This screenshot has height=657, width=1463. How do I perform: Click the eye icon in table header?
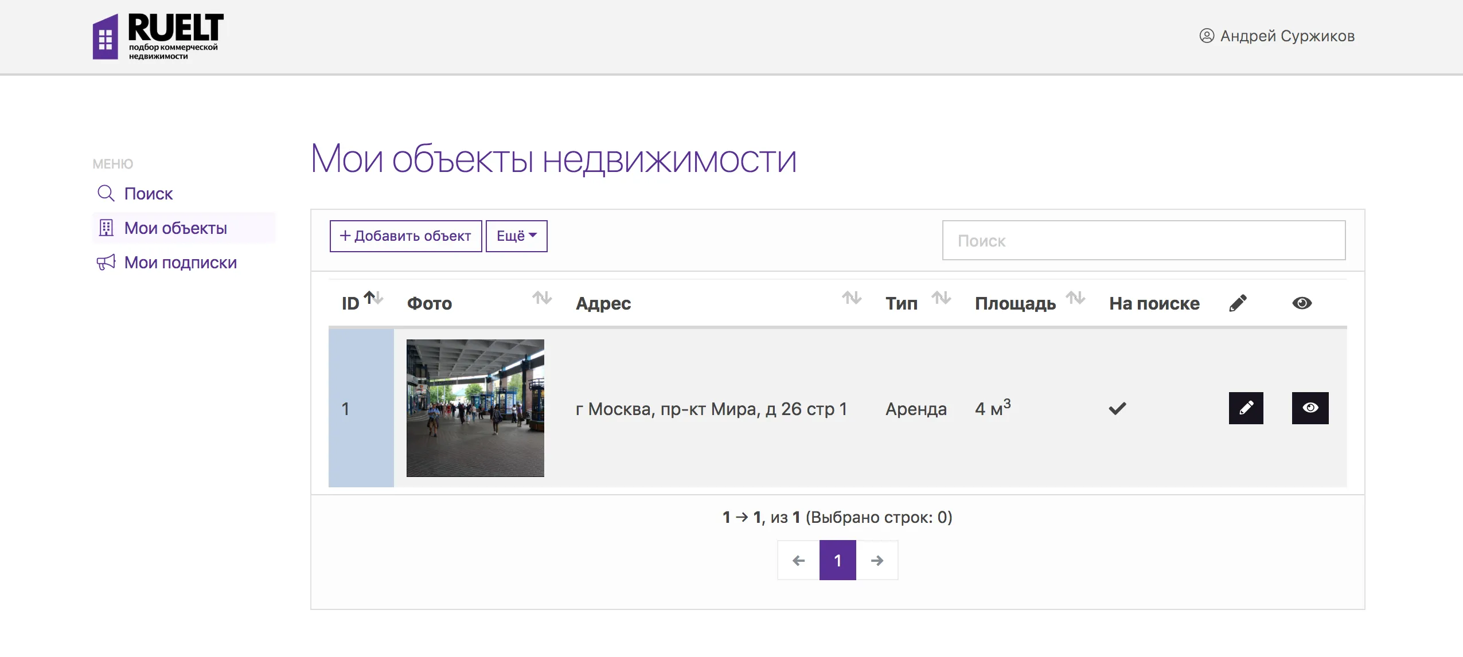point(1302,303)
